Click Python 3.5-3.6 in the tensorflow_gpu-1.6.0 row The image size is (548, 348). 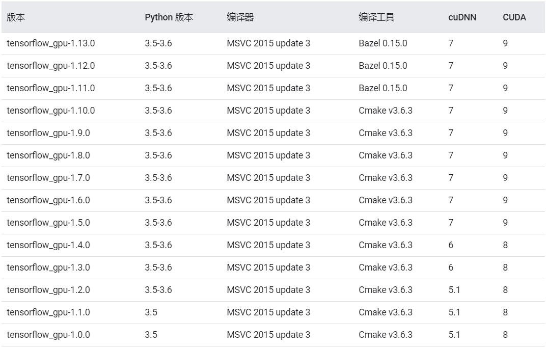tap(158, 200)
